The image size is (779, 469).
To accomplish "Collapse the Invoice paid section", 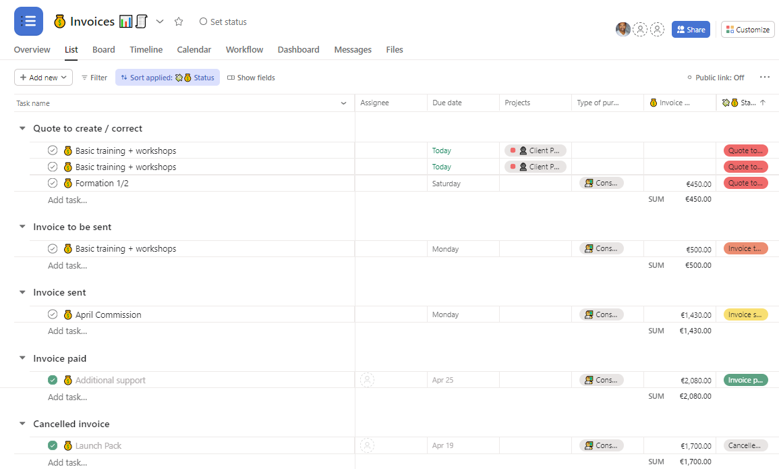I will tap(22, 358).
